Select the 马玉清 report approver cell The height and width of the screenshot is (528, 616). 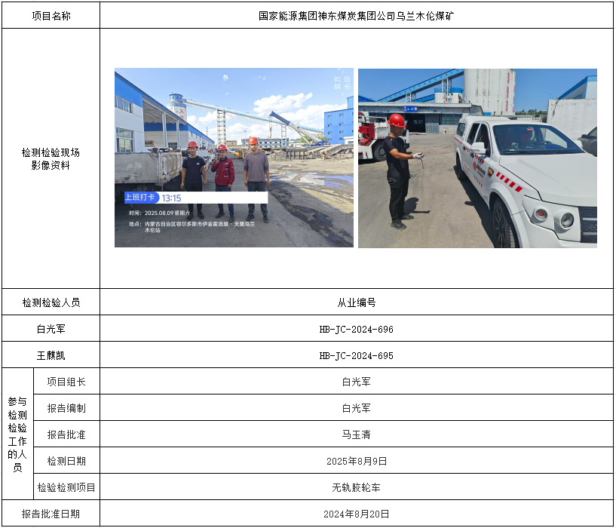(x=356, y=434)
